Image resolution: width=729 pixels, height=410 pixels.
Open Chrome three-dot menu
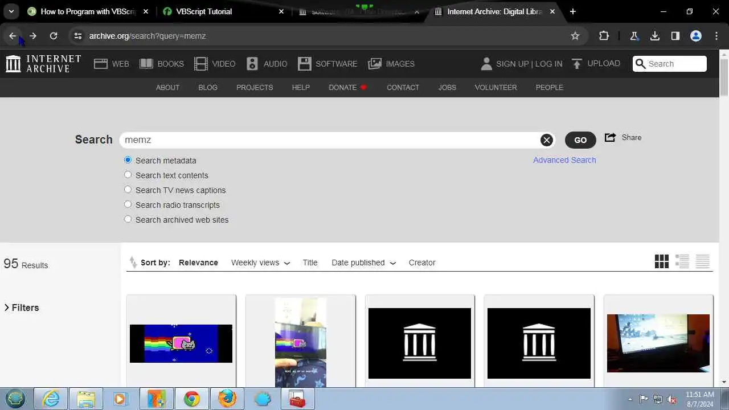pyautogui.click(x=716, y=36)
